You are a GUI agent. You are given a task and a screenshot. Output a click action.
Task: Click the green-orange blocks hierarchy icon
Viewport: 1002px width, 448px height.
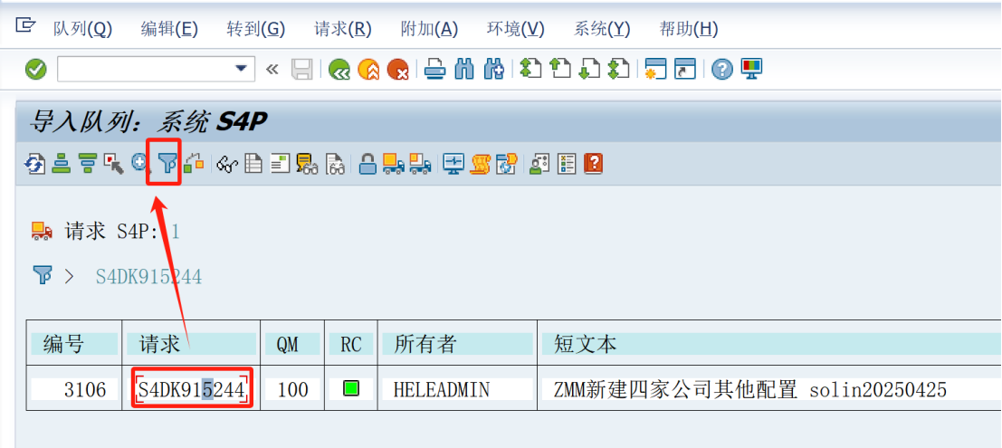coord(194,164)
